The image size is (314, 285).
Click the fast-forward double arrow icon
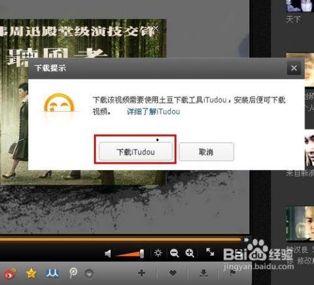pyautogui.click(x=247, y=240)
